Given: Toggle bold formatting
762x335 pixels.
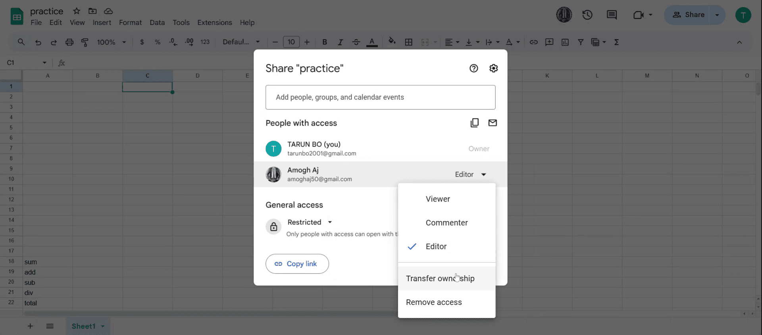Looking at the screenshot, I should (x=325, y=42).
